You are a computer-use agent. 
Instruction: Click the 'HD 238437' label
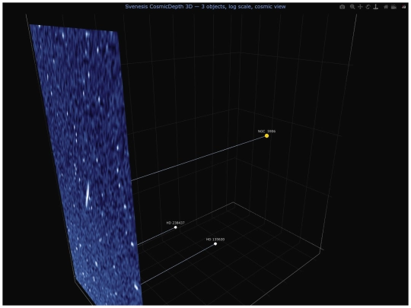pos(175,223)
